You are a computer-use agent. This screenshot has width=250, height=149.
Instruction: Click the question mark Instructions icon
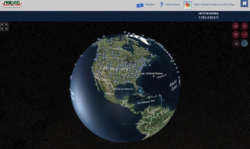click(161, 5)
